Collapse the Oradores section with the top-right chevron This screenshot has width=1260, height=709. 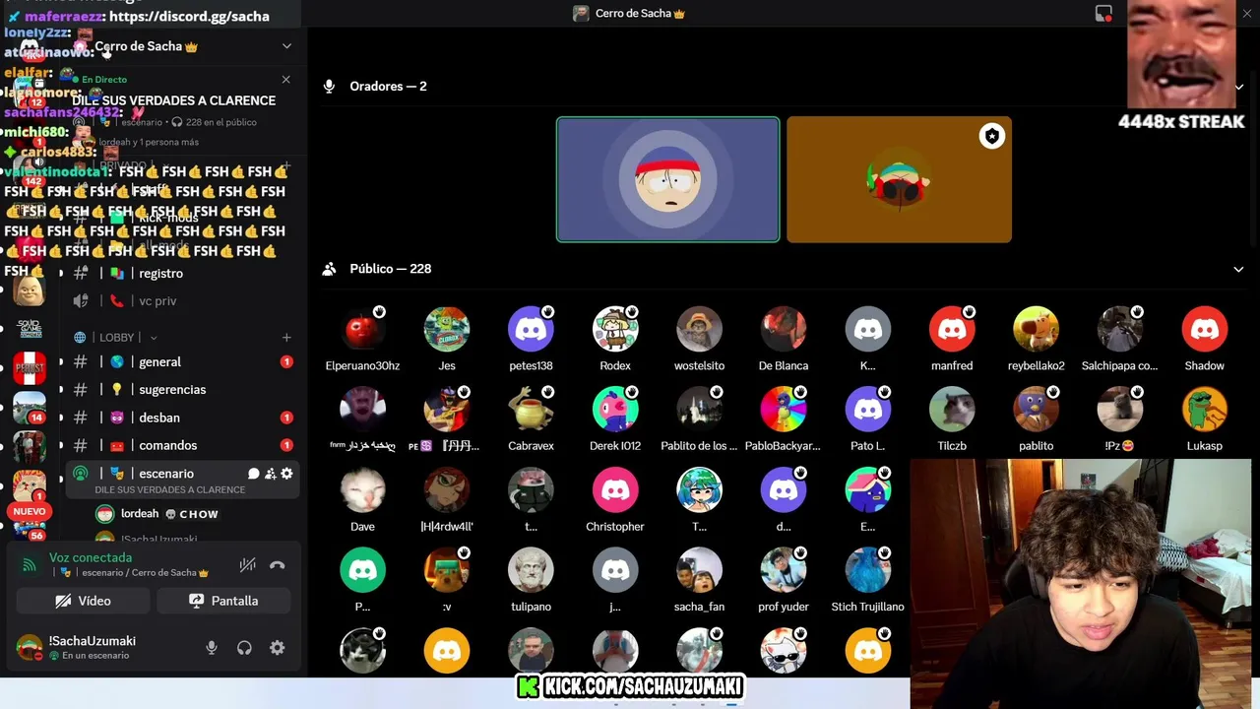click(1238, 87)
